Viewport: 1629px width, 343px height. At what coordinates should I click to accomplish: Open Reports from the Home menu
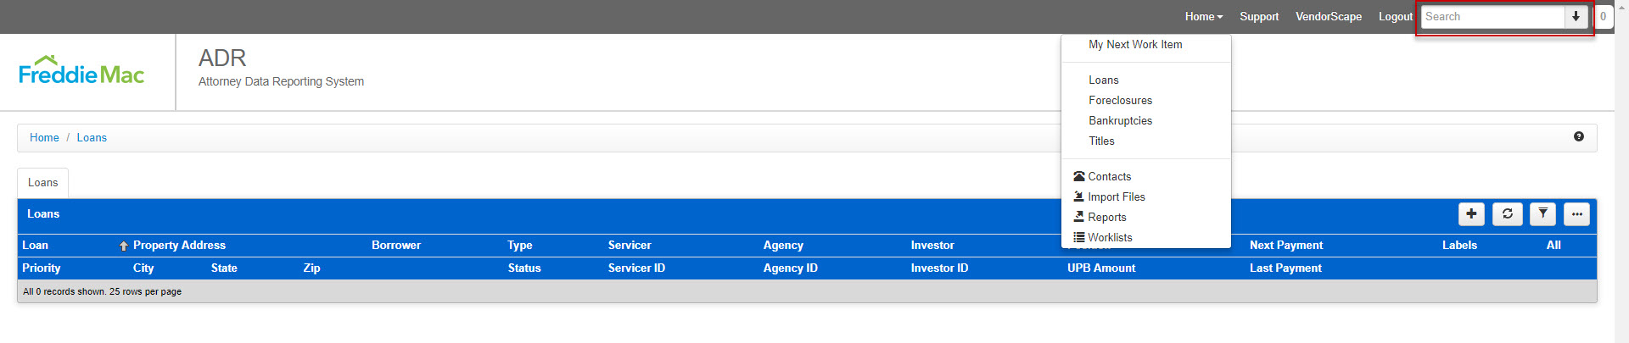point(1106,217)
